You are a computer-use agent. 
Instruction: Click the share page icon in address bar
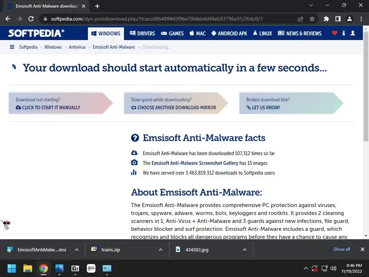tap(301, 19)
